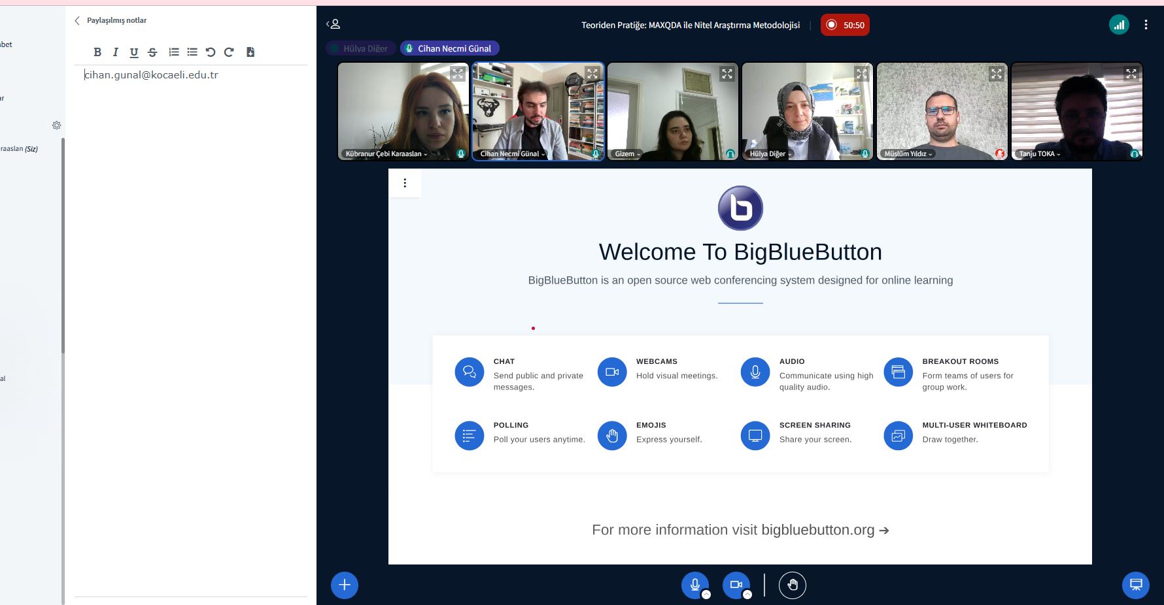The height and width of the screenshot is (605, 1164).
Task: Toggle webcam sharing button
Action: tap(736, 585)
